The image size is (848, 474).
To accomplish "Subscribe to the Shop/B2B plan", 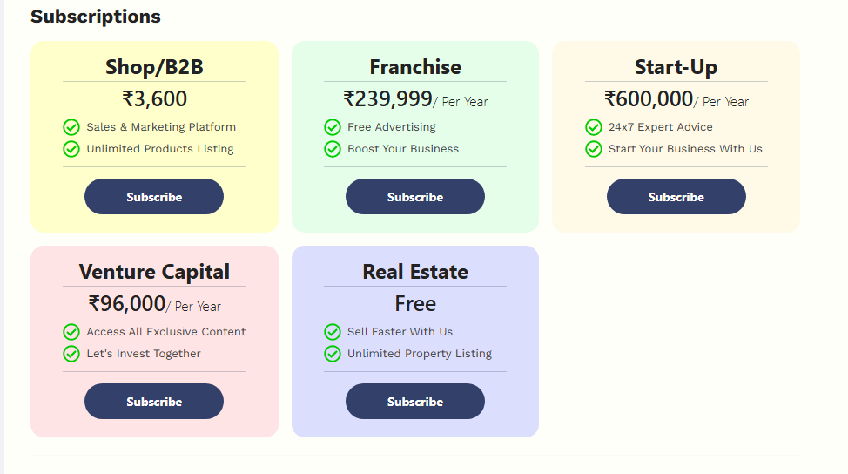I will click(154, 197).
